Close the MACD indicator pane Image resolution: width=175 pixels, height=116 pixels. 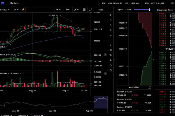point(105,54)
